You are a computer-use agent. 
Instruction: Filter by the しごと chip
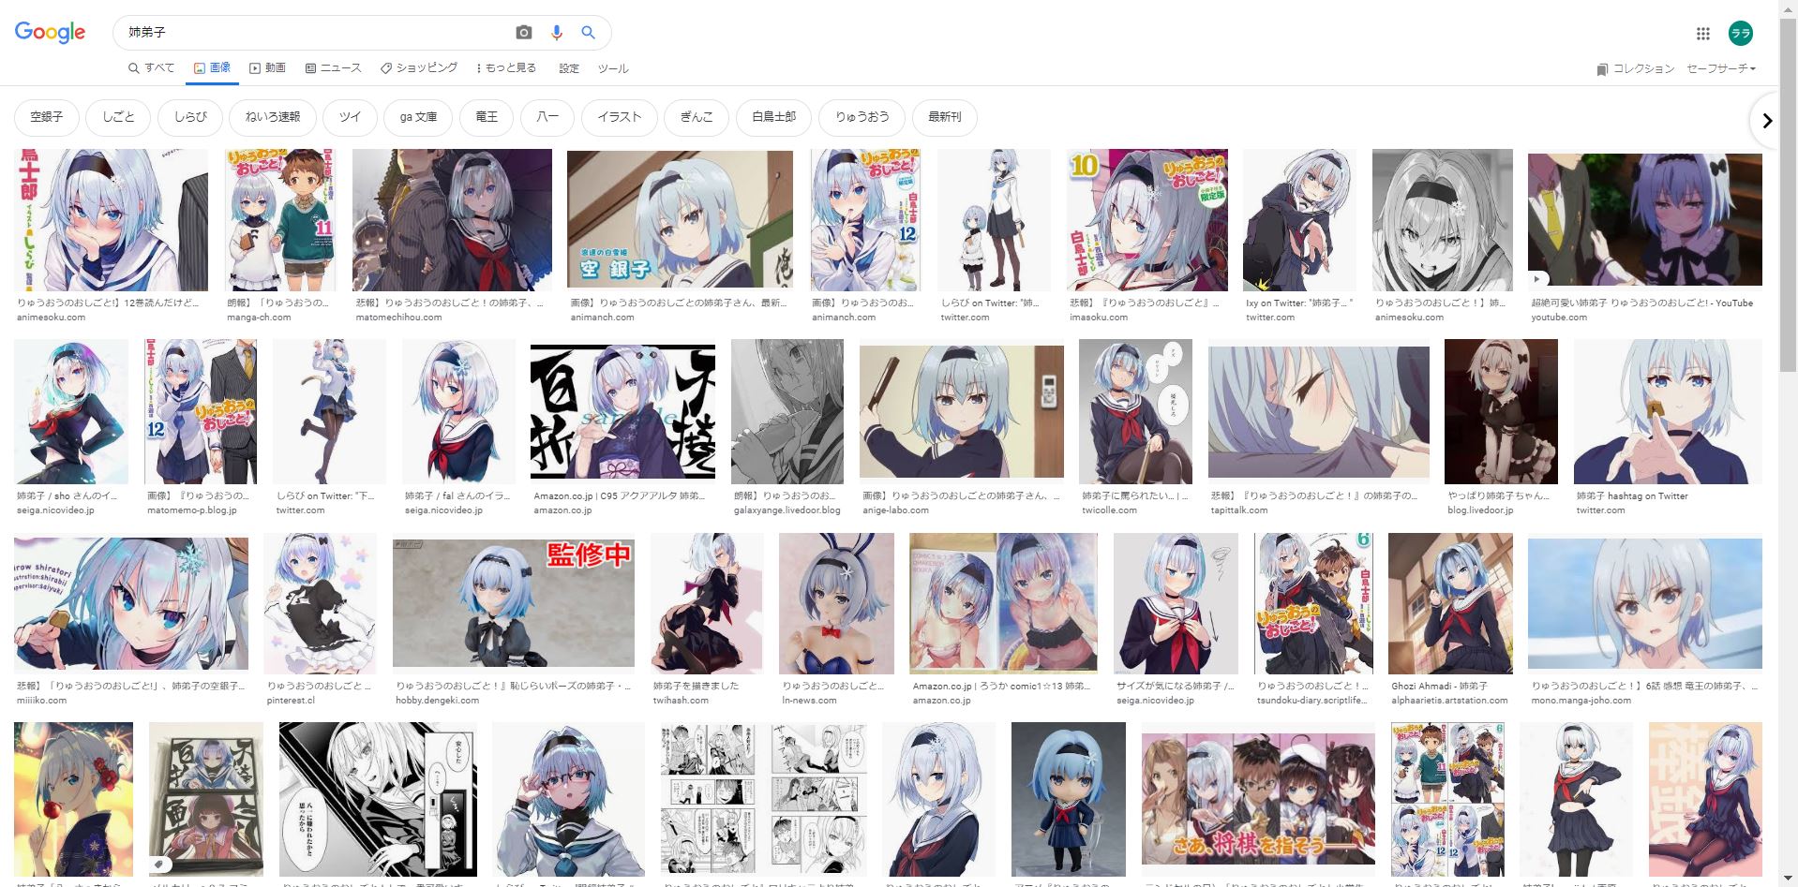(x=118, y=117)
